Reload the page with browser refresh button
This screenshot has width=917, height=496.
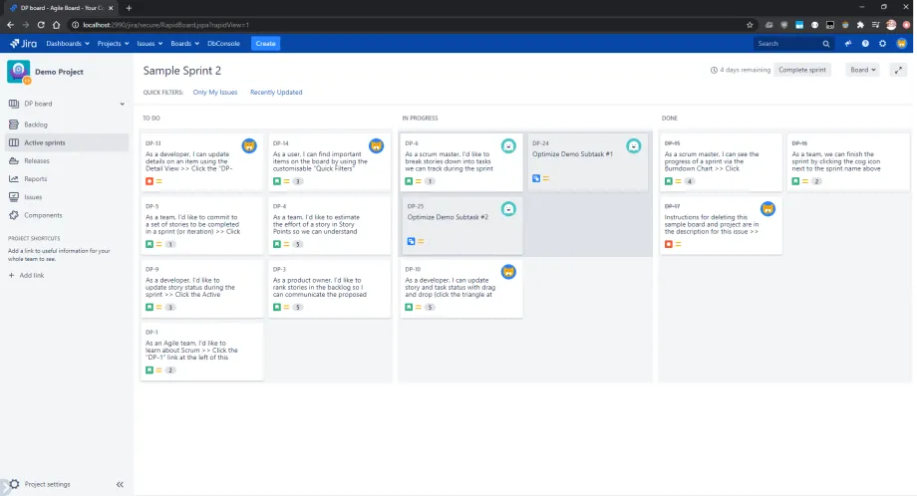click(41, 25)
